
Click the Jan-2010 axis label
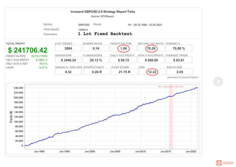[140, 151]
